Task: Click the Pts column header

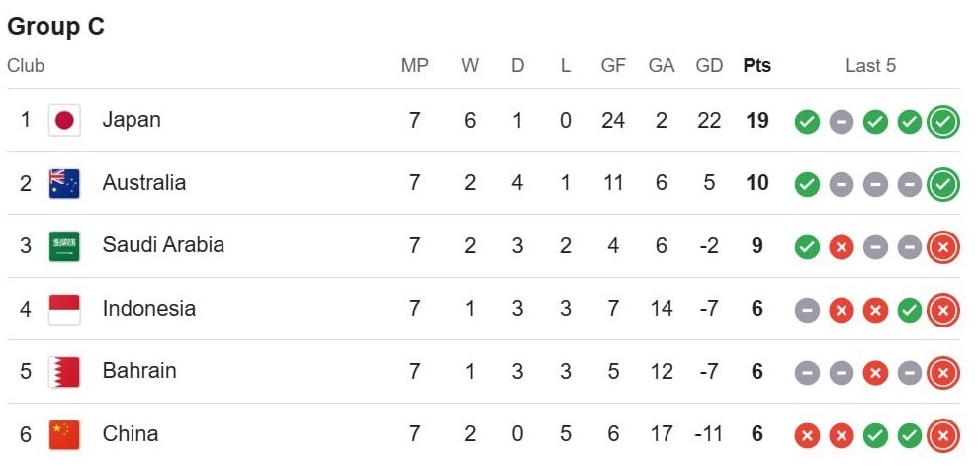Action: pos(757,66)
